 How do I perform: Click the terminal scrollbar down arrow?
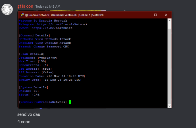pyautogui.click(x=170, y=106)
